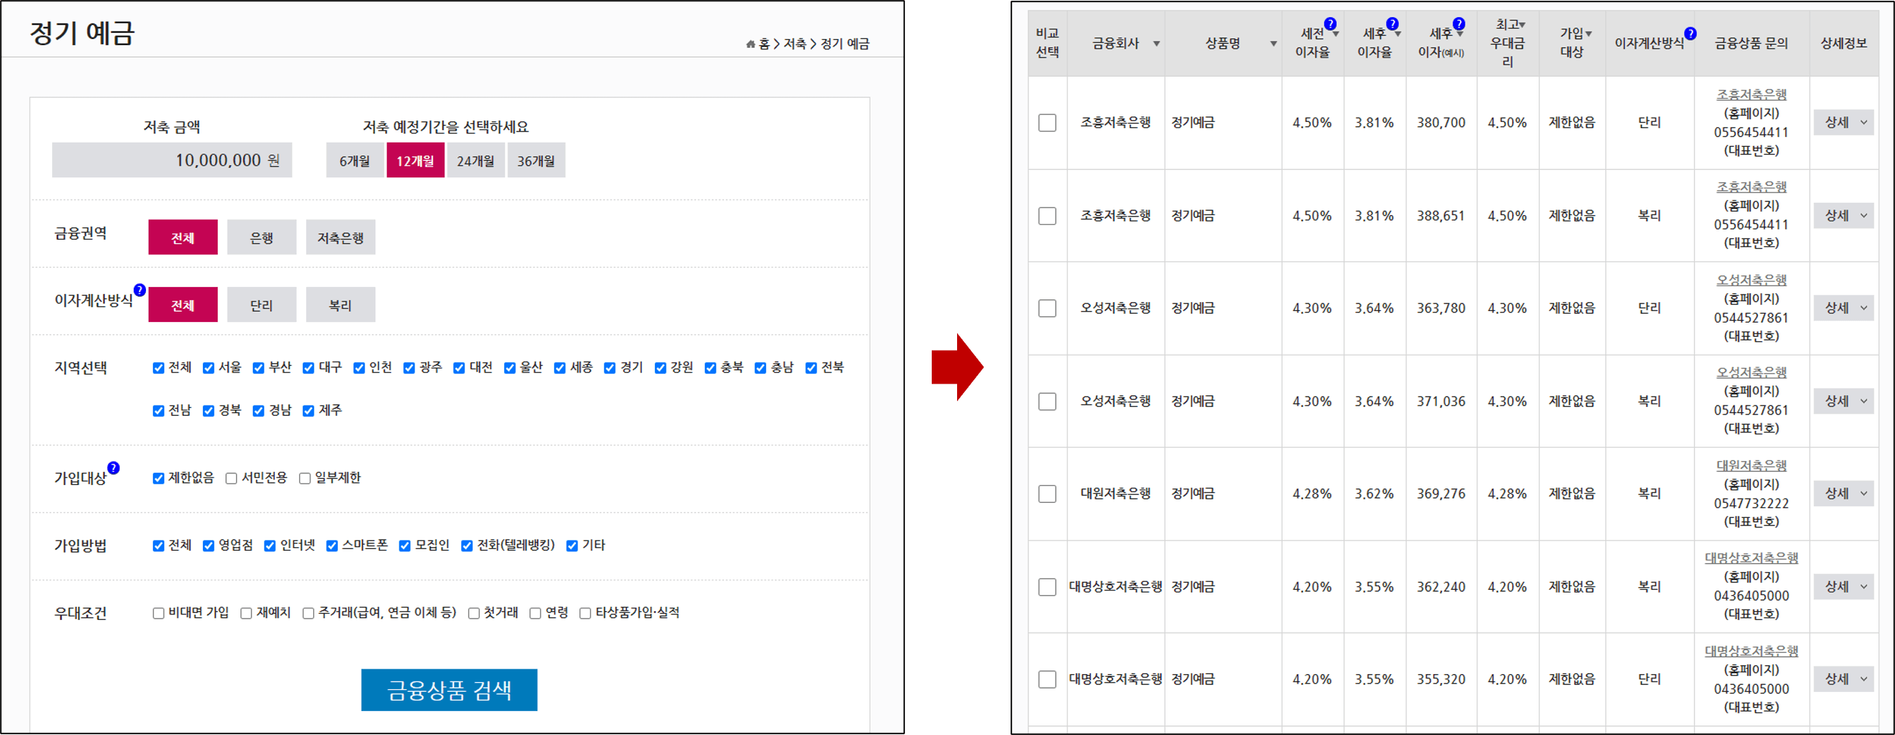Open the 상세 dropdown in the first result row
The image size is (1895, 735).
pos(1844,123)
